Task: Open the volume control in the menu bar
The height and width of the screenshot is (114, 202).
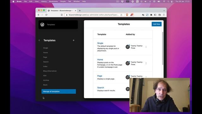Action: pyautogui.click(x=146, y=2)
